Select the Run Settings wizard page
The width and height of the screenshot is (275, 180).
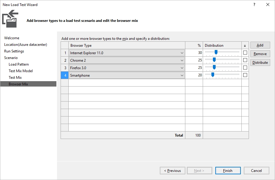click(14, 51)
